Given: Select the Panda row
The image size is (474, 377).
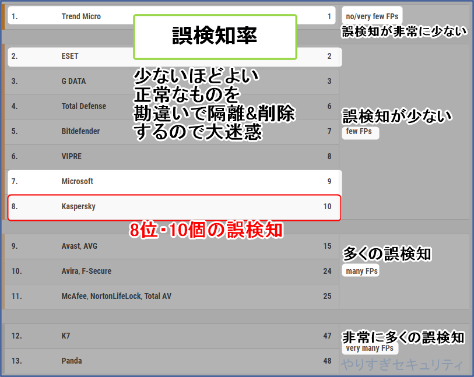Looking at the screenshot, I should (x=172, y=361).
